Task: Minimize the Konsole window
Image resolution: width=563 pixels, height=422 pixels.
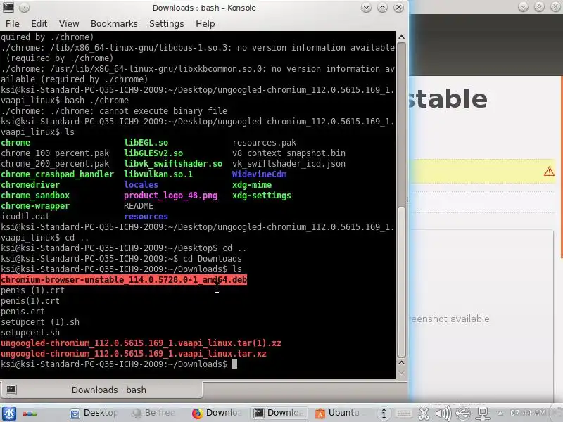Action: pos(366,7)
